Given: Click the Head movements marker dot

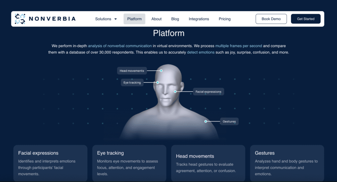Looking at the screenshot, I should pyautogui.click(x=161, y=71).
